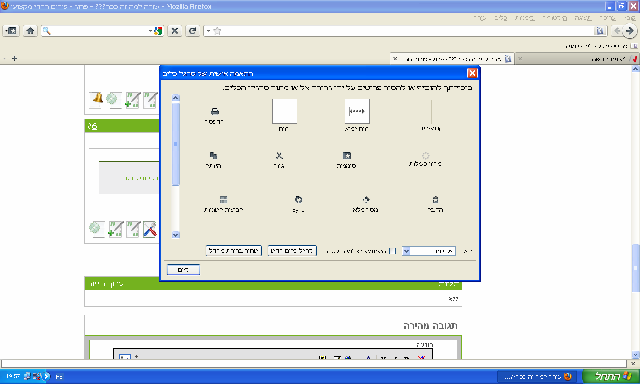Select the Copy (העתק) icon in the dialog
The image size is (640, 384).
click(213, 156)
